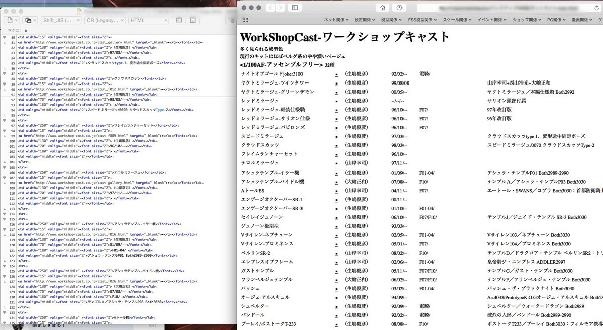The image size is (603, 330).
Task: Collapse the code fold at line 114
Action: pyautogui.click(x=5, y=214)
